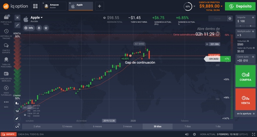
Task: Open Cierre auto settings
Action: [245, 59]
